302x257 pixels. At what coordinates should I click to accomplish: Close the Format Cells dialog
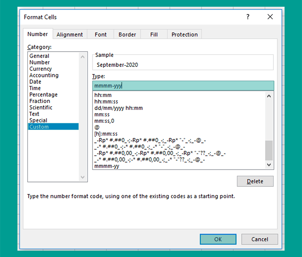(270, 17)
